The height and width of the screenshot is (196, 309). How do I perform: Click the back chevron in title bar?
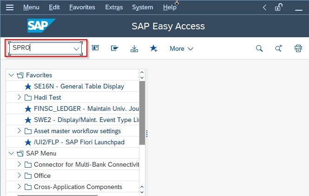click(265, 8)
